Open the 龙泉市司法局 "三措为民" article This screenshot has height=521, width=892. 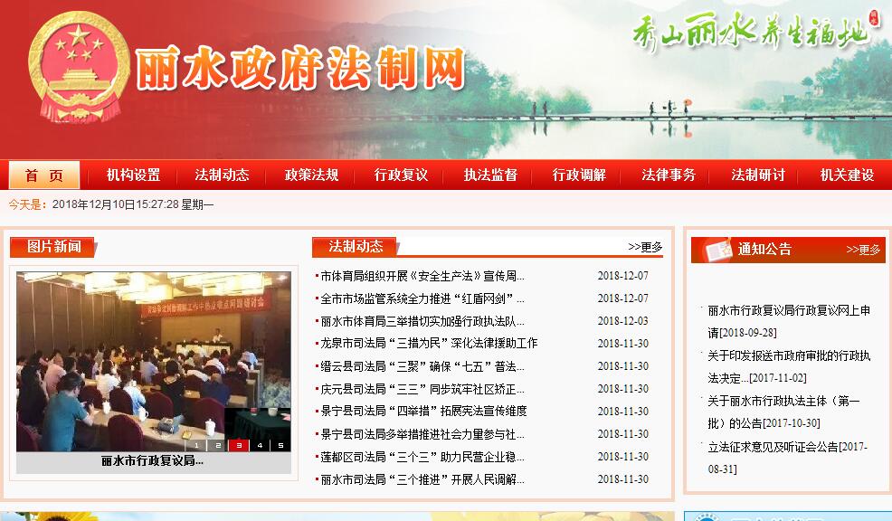[x=429, y=344]
